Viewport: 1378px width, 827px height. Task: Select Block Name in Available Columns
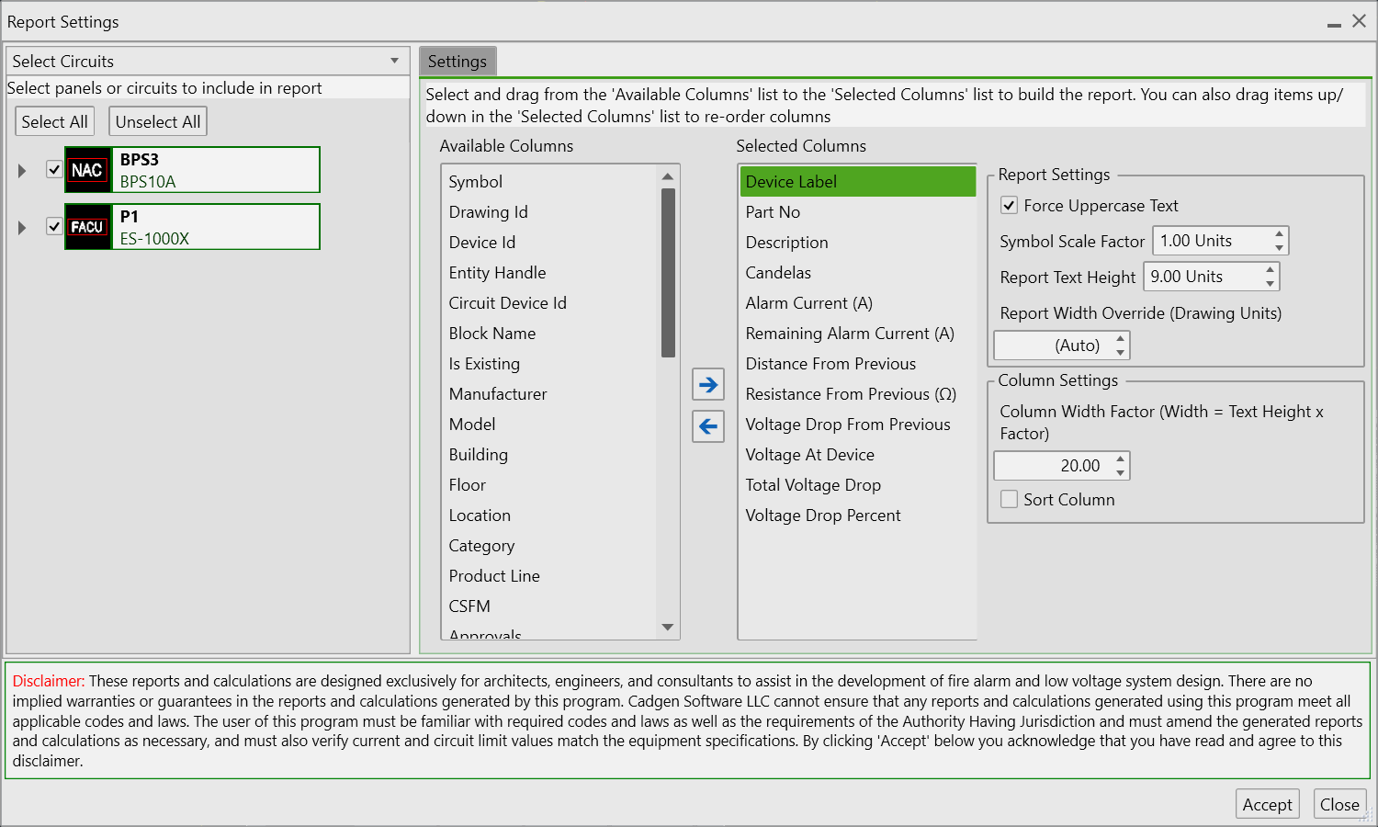550,334
